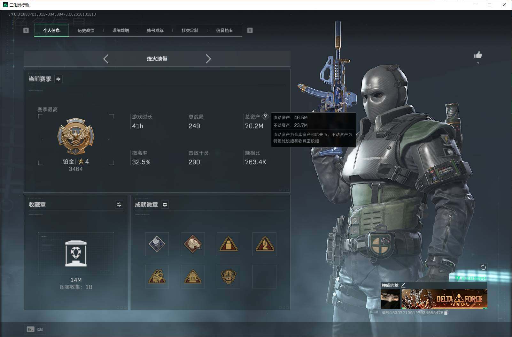Open the 信誉档案 tab

pos(224,30)
